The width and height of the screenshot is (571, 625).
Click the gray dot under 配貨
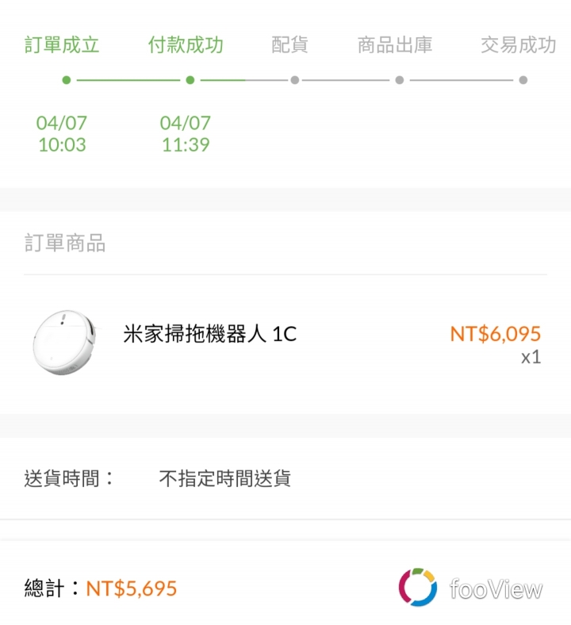click(295, 80)
